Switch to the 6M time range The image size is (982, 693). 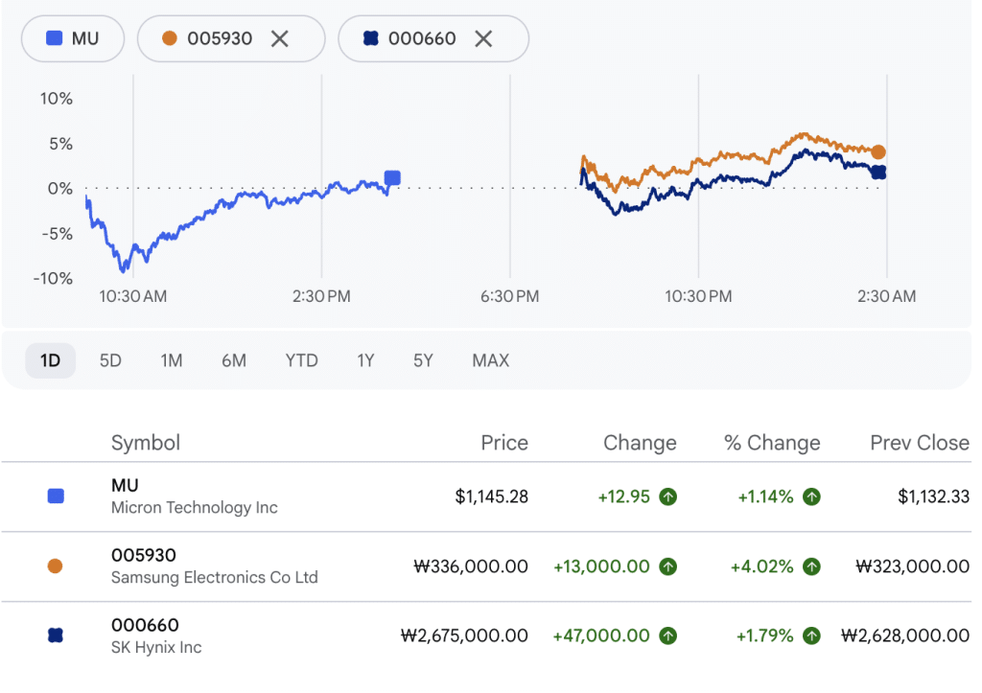point(234,360)
